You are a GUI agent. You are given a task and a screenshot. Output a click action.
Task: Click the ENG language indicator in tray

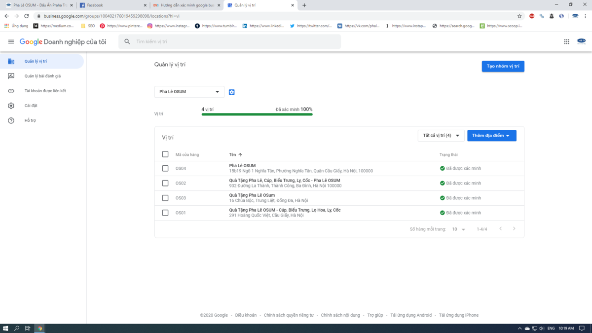551,329
